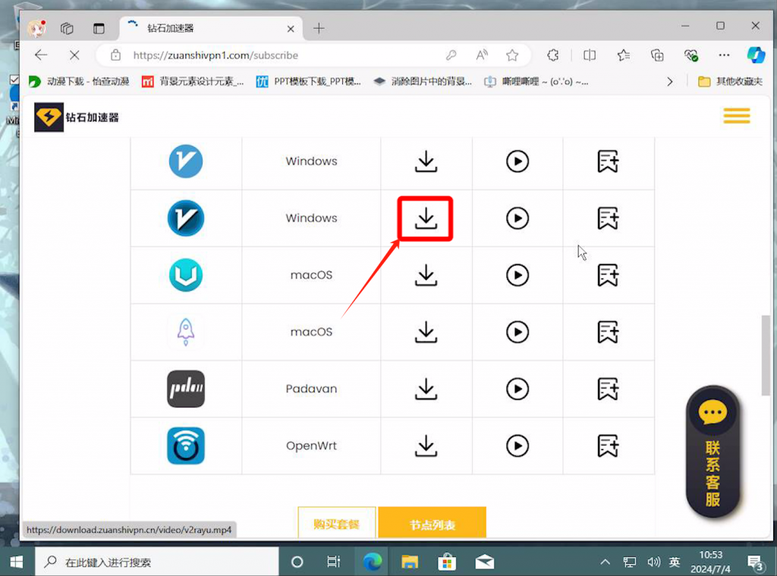Viewport: 777px width, 576px height.
Task: Download the macOS client with teal U icon
Action: click(426, 275)
